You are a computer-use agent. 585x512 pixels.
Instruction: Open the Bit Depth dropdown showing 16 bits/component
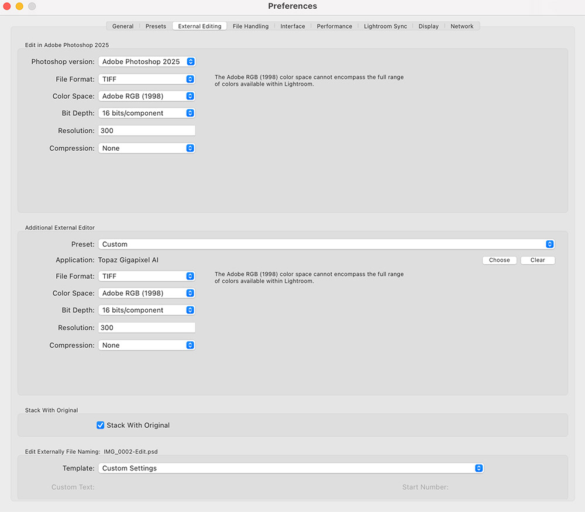[x=146, y=113]
